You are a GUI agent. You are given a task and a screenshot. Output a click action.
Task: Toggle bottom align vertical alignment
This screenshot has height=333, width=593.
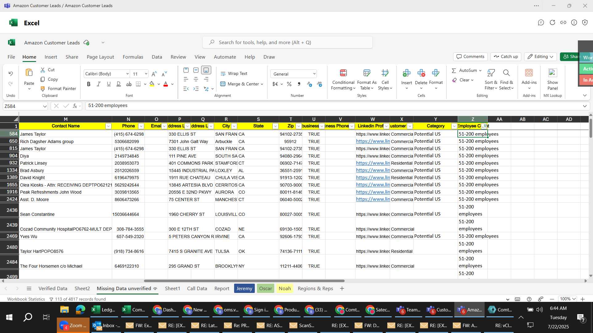coord(206,70)
